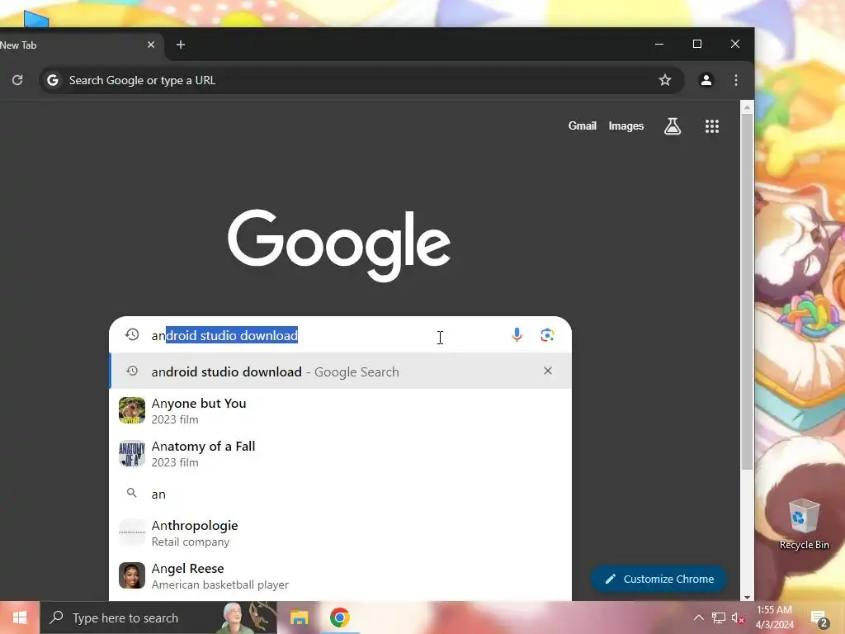Click the search highlight image in the taskbar
The width and height of the screenshot is (845, 634).
click(248, 617)
